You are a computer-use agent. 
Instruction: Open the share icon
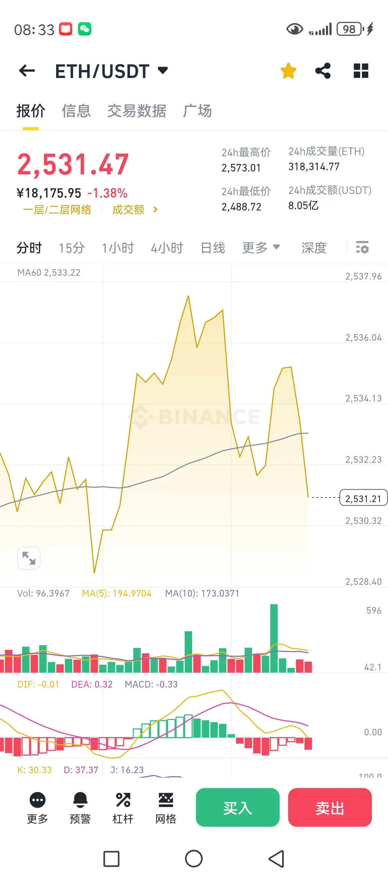click(323, 71)
